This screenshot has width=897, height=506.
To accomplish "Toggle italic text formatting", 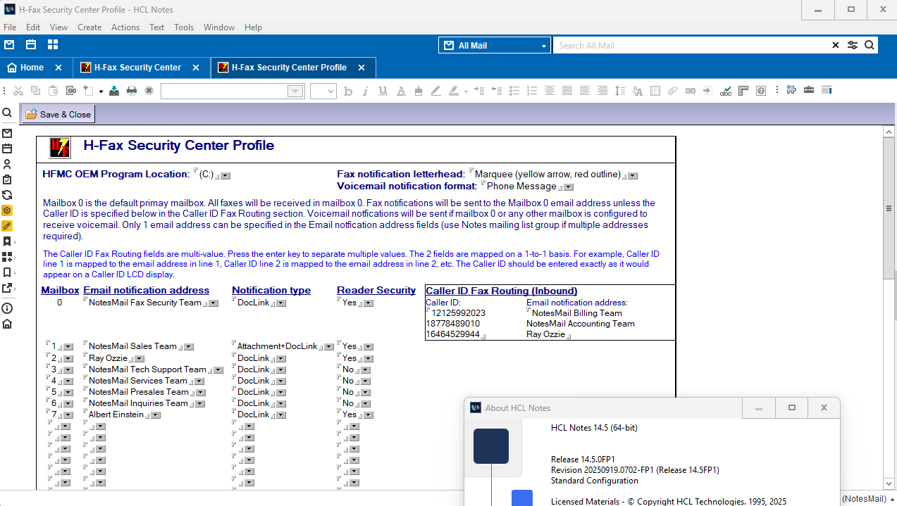I will tap(365, 91).
